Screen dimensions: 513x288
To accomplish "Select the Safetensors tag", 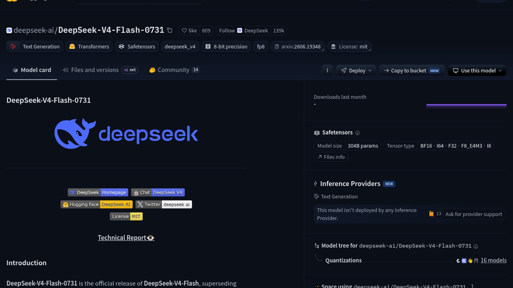I will point(137,46).
